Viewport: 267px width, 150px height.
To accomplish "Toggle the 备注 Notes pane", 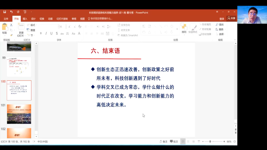I will pos(164,141).
